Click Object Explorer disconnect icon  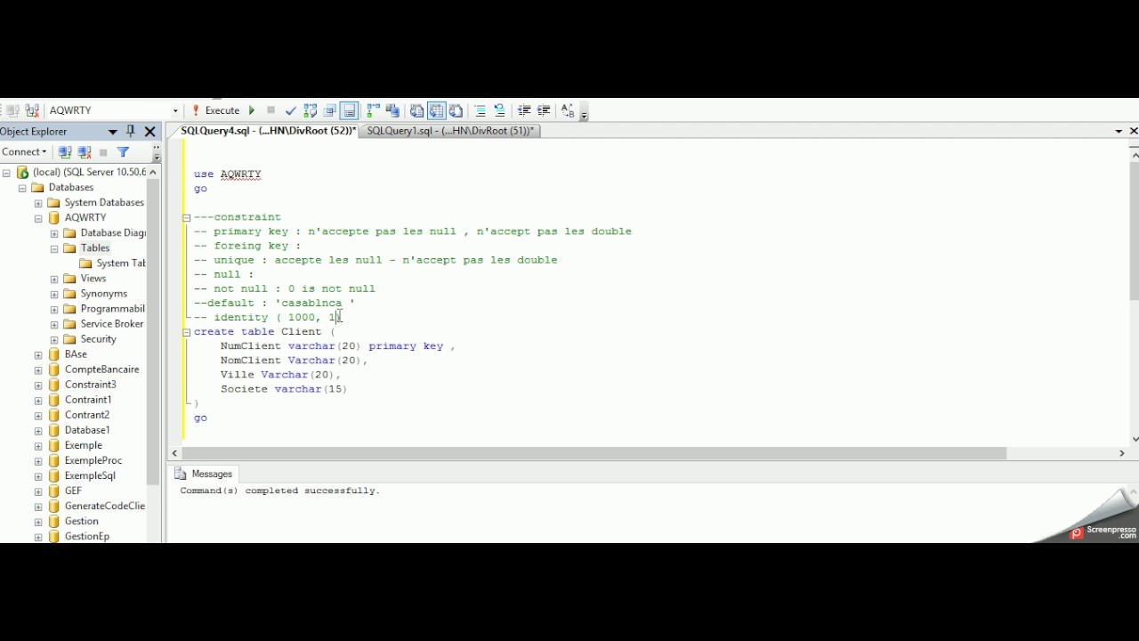coord(85,152)
